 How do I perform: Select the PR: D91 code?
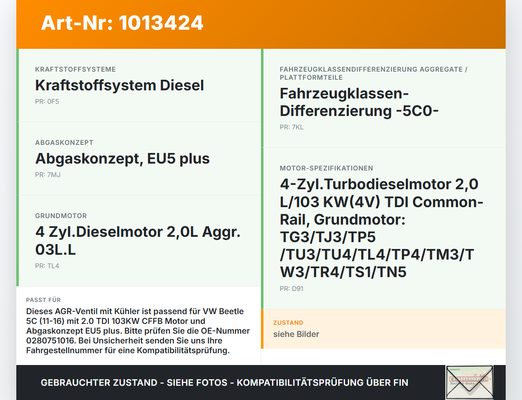tap(292, 289)
